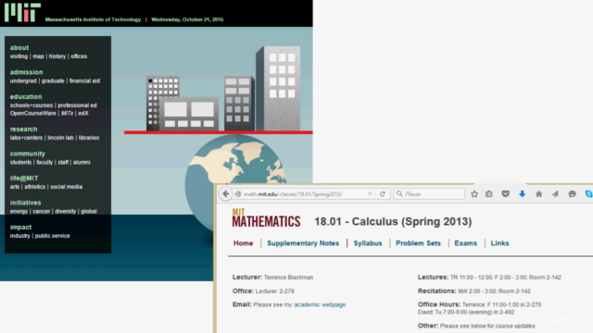593x333 pixels.
Task: Reload the page with refresh icon
Action: [x=383, y=194]
